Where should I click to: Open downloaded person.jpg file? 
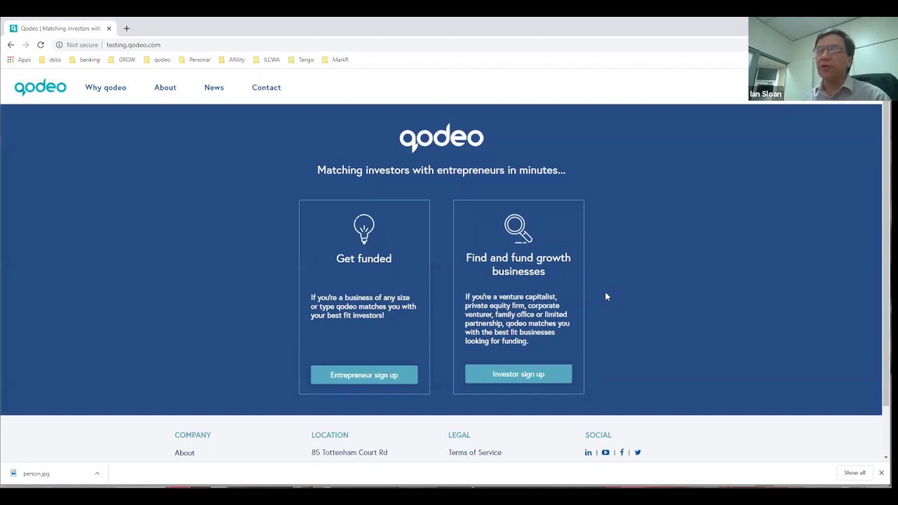pyautogui.click(x=36, y=473)
